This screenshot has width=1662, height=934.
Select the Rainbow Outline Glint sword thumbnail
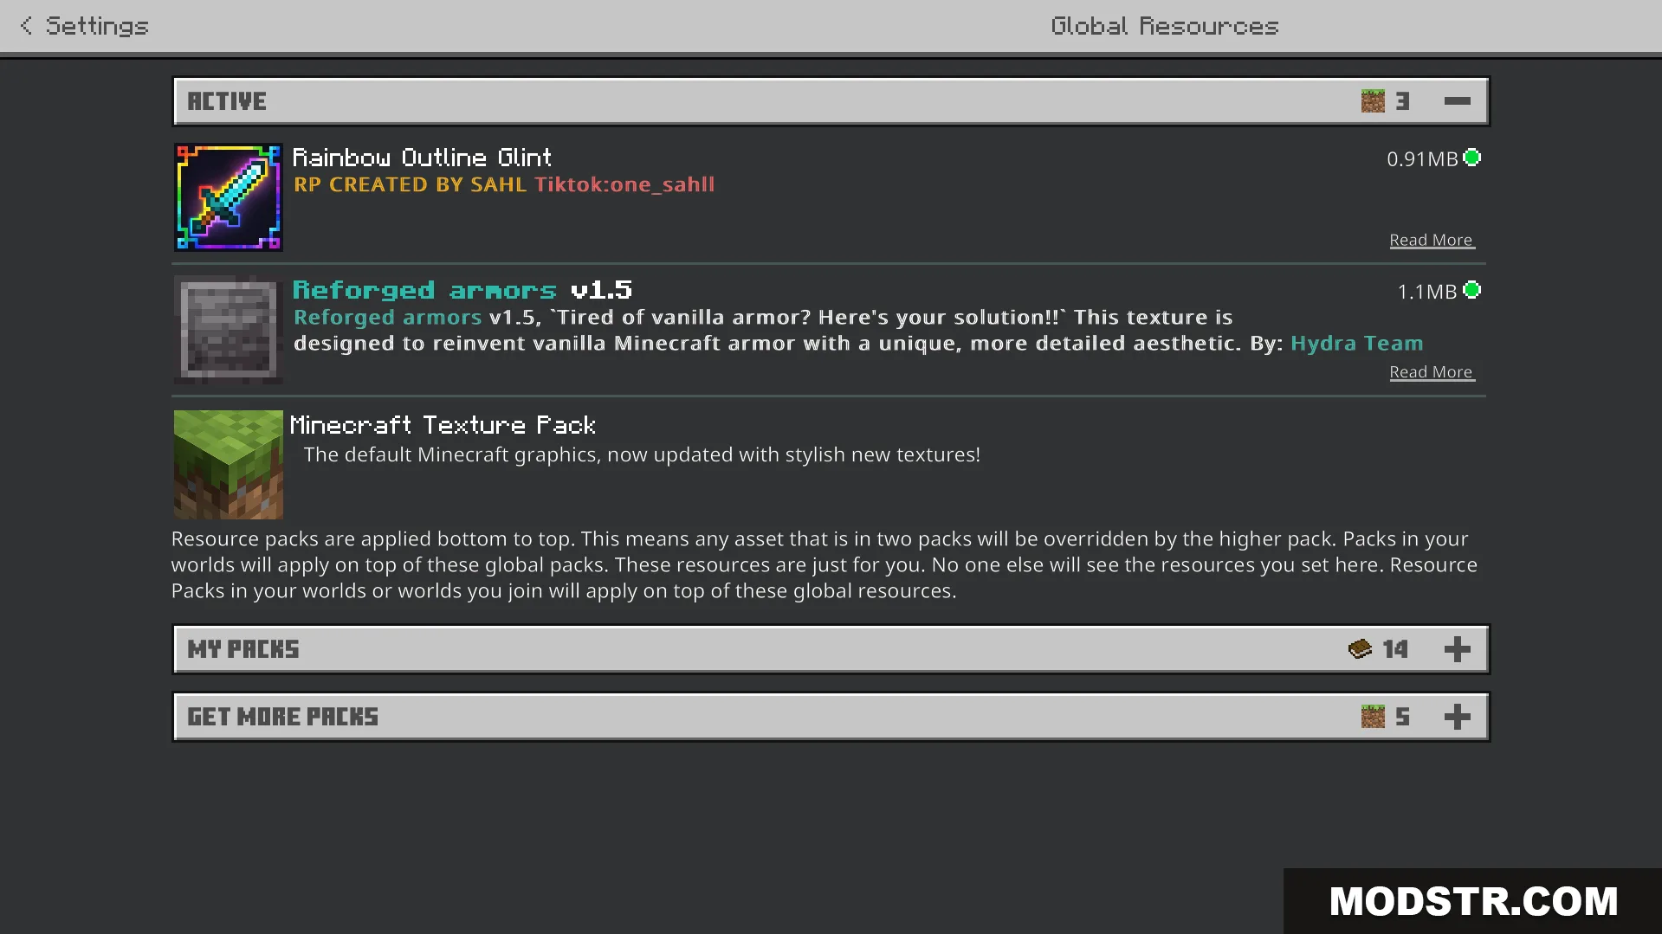(229, 197)
